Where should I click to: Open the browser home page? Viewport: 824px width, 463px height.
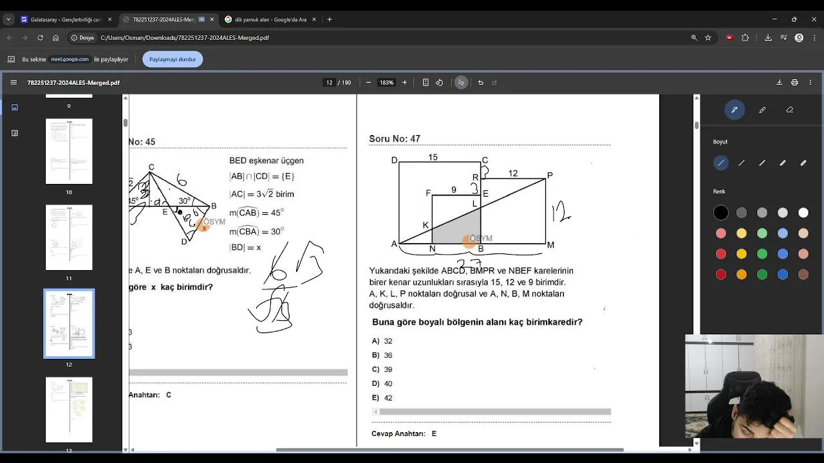55,38
